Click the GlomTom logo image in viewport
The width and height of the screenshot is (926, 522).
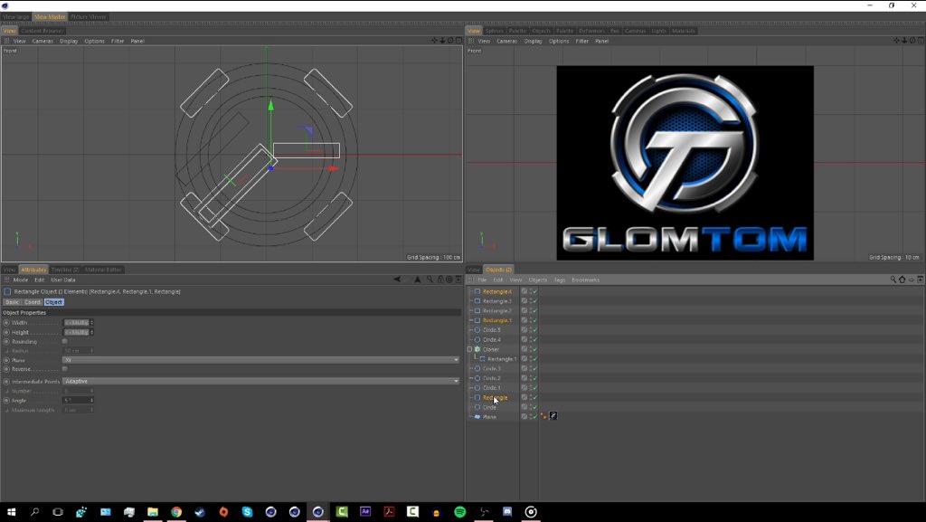coord(685,163)
